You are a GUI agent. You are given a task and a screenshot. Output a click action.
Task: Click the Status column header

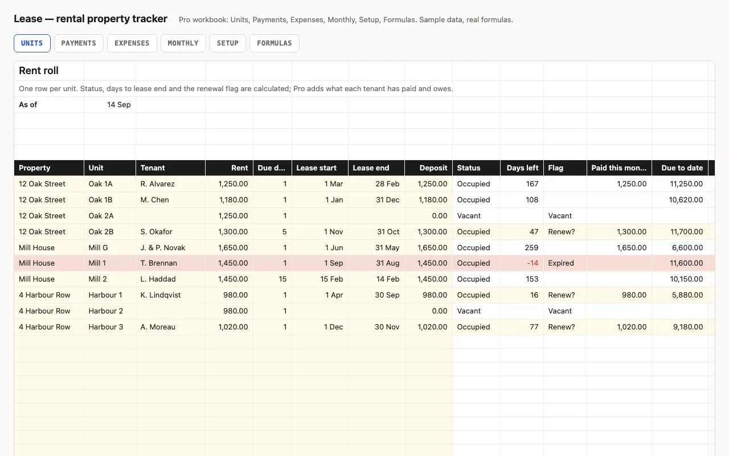pos(476,168)
